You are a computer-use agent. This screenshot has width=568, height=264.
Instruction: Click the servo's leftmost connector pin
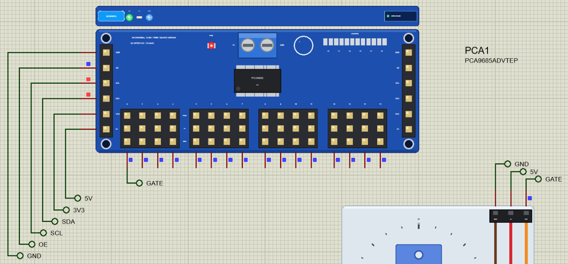[x=495, y=213]
